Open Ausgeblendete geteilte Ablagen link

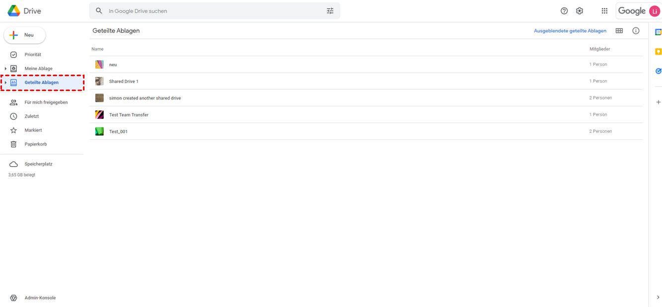point(570,31)
